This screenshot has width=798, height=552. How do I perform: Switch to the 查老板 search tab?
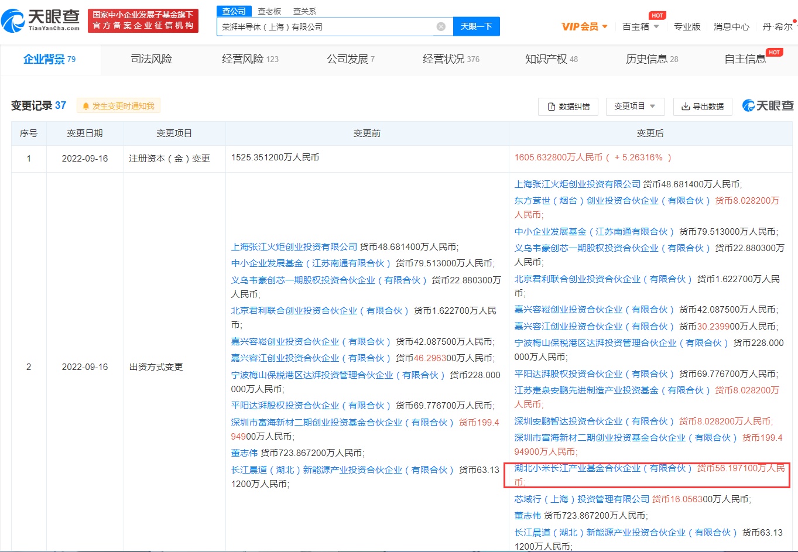(x=269, y=11)
